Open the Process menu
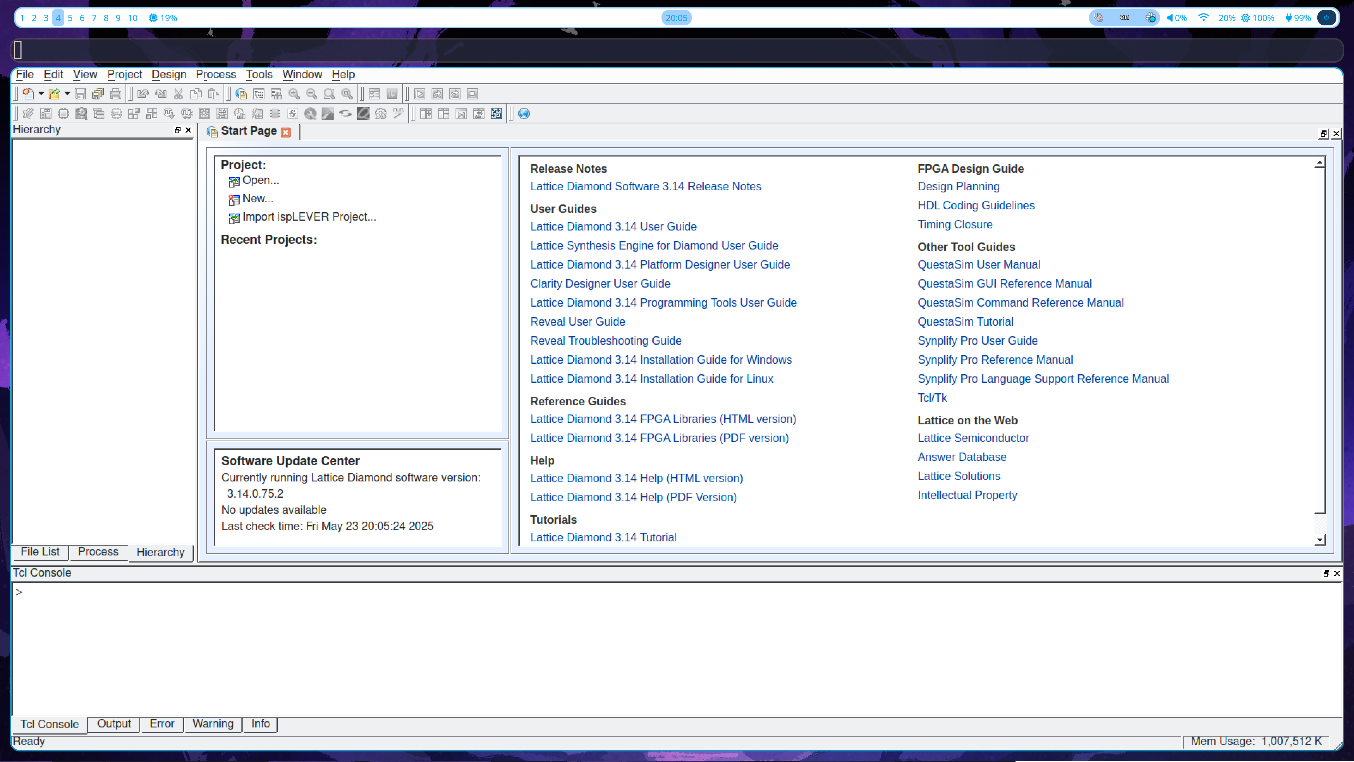 (216, 75)
